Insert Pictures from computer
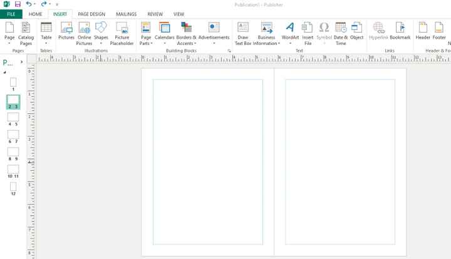 click(x=66, y=31)
